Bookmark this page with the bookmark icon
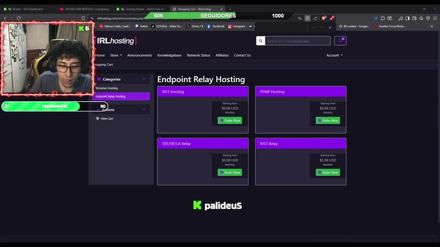 [x=83, y=18]
